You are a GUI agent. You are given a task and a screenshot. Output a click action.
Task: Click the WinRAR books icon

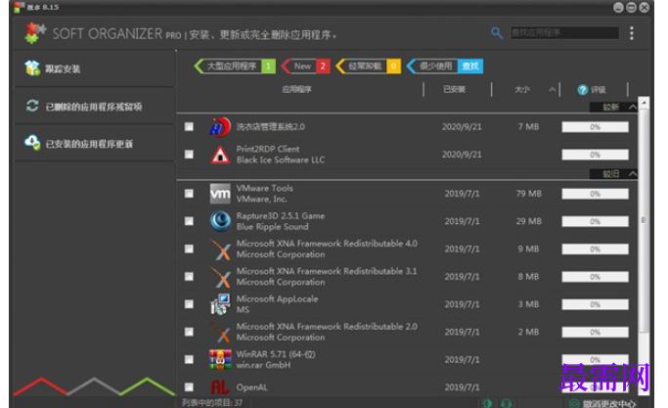click(220, 359)
